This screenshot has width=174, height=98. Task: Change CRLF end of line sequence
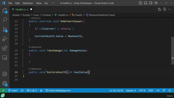click(151, 90)
